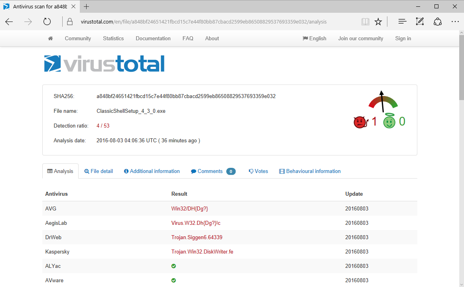This screenshot has width=464, height=287.
Task: Click the Result column header
Action: point(179,194)
